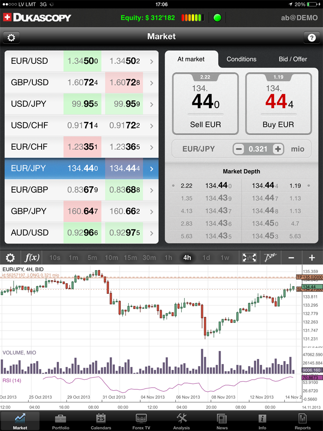Click Buy EUR button
Image resolution: width=323 pixels, height=431 pixels.
[279, 103]
